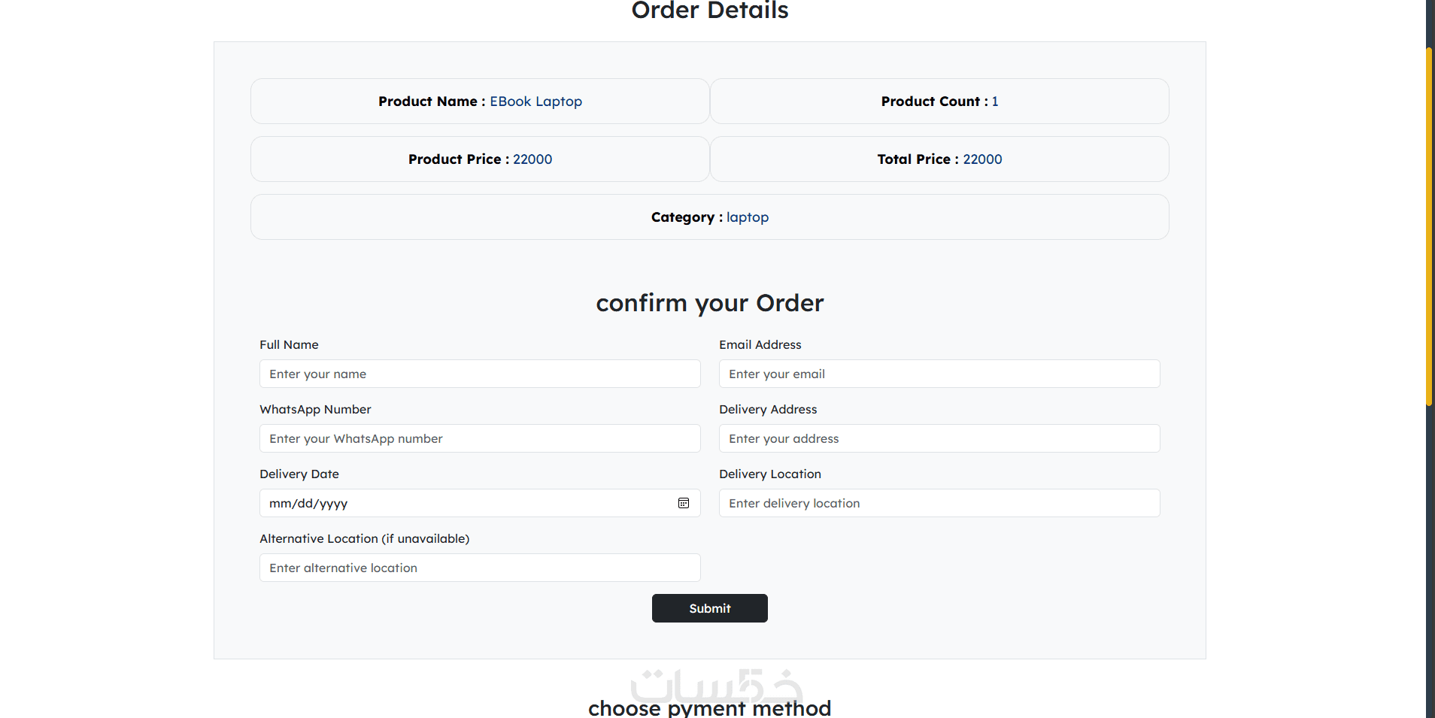Click the WhatsApp Number label text
The width and height of the screenshot is (1435, 718).
(x=315, y=409)
